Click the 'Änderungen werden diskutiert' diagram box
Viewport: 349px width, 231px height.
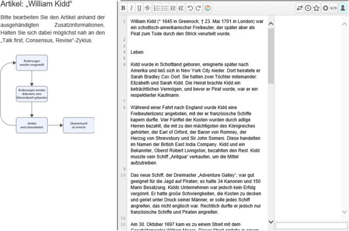(x=32, y=94)
